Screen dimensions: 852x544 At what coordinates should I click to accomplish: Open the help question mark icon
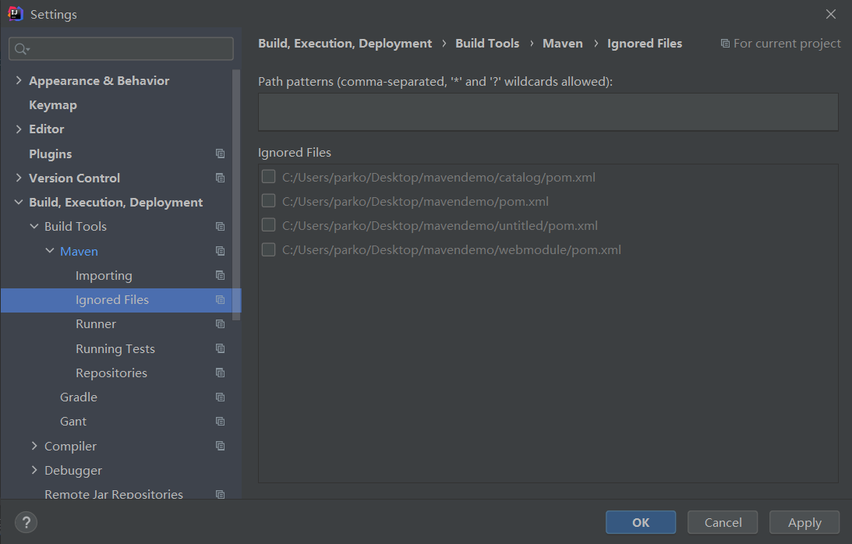pyautogui.click(x=26, y=523)
